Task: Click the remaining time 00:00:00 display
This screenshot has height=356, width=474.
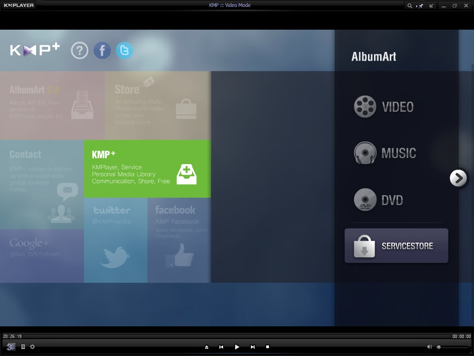Action: (462, 337)
